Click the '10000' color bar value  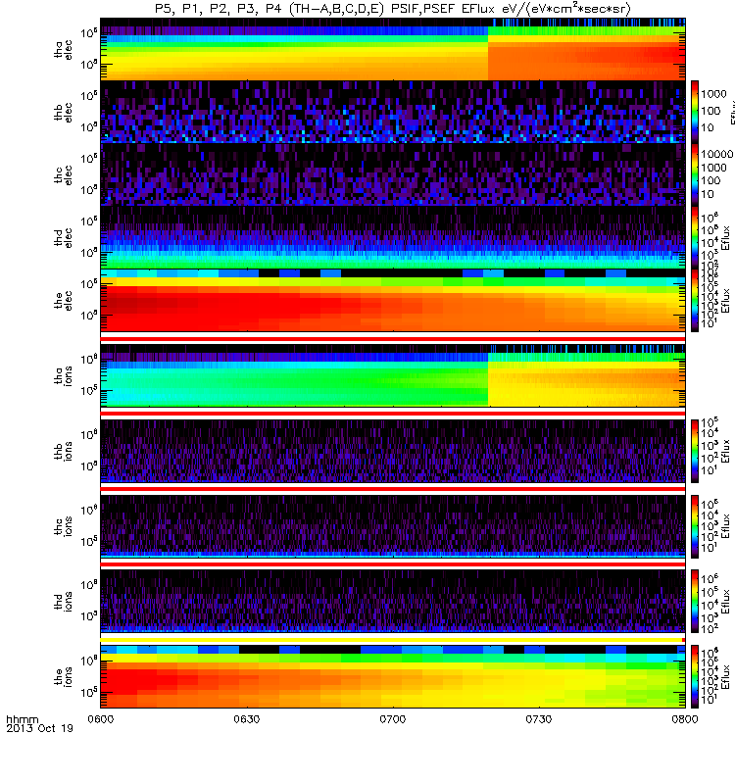[x=717, y=154]
